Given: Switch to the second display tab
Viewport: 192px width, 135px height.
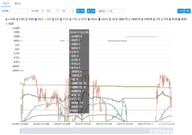Looking at the screenshot, I should (18, 4).
